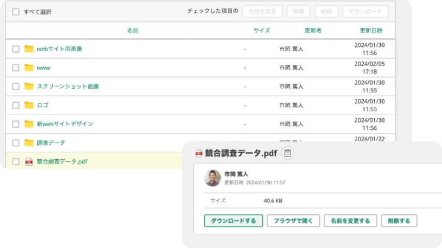This screenshot has height=248, width=442.
Task: Click the 調査データ folder icon
Action: click(x=29, y=142)
